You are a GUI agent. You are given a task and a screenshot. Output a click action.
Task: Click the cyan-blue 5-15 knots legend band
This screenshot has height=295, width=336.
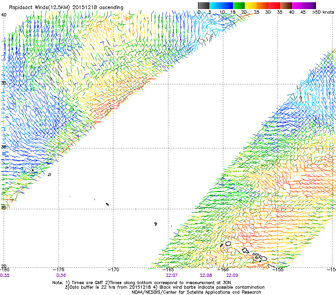click(221, 5)
